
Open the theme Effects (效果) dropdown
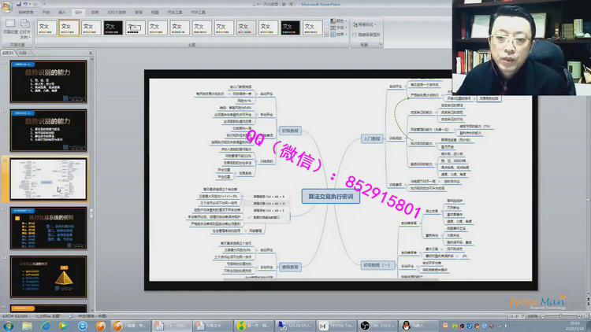tap(339, 35)
